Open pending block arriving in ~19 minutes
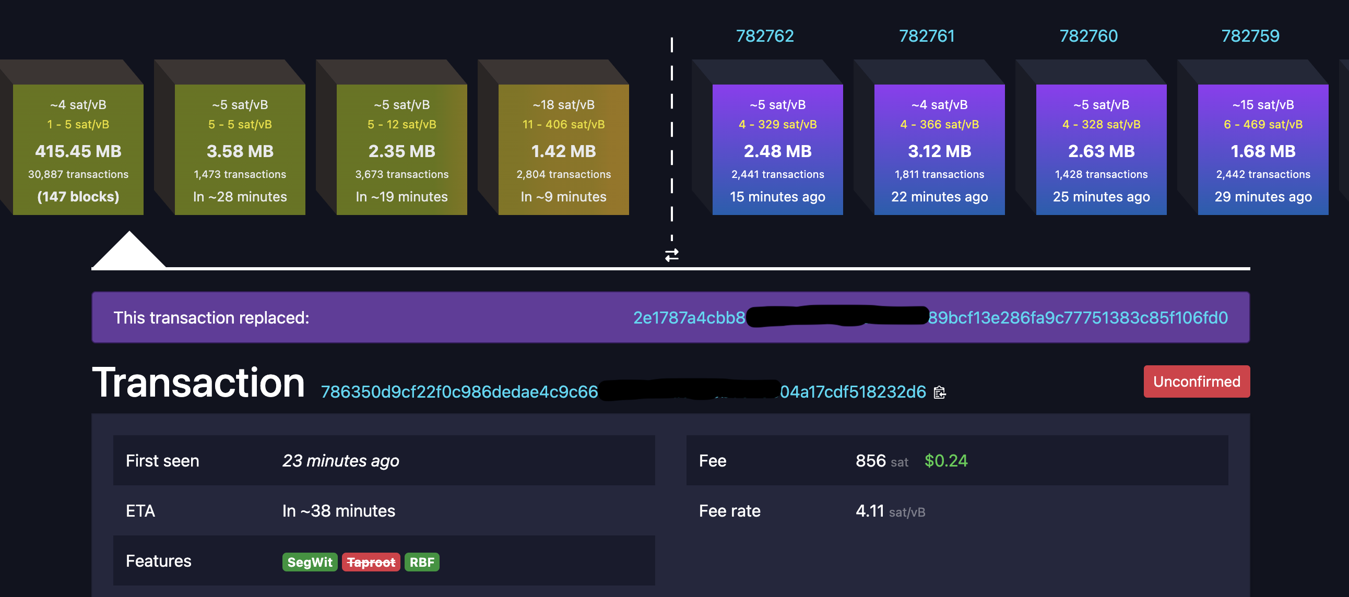Viewport: 1349px width, 597px height. 401,150
